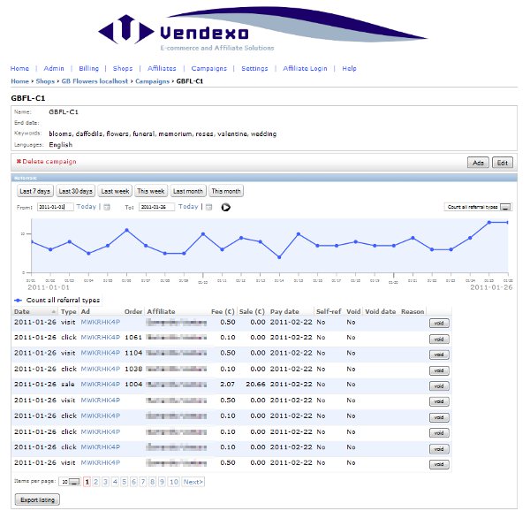Image resolution: width=530 pixels, height=511 pixels.
Task: Click the From date input field
Action: (56, 207)
